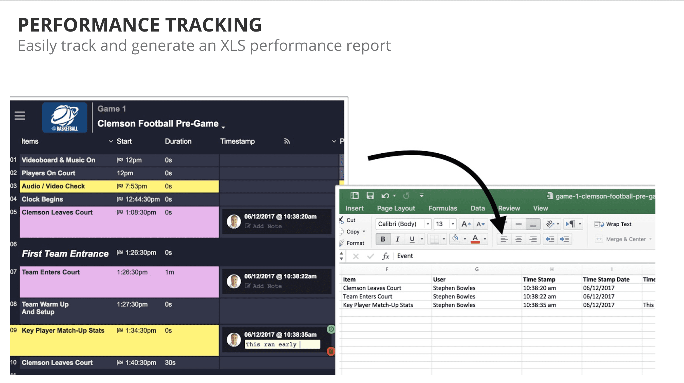The width and height of the screenshot is (684, 383).
Task: Toggle middle vertical alignment
Action: click(518, 224)
